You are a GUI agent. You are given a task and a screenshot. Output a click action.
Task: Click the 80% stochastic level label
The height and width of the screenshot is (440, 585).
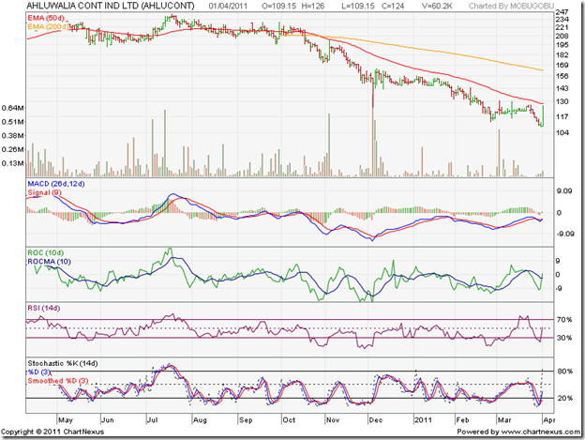(x=565, y=372)
